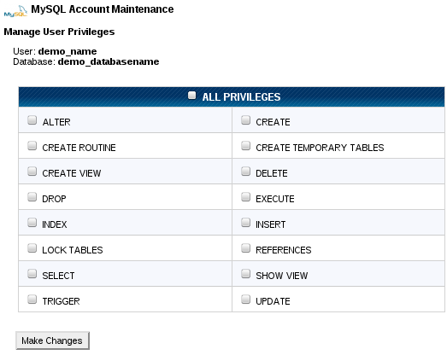
Task: Check the ALL PRIVILEGES checkbox
Action: point(191,96)
